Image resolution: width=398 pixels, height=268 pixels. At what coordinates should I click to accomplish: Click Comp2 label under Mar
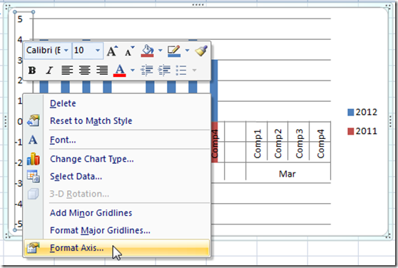coord(278,143)
